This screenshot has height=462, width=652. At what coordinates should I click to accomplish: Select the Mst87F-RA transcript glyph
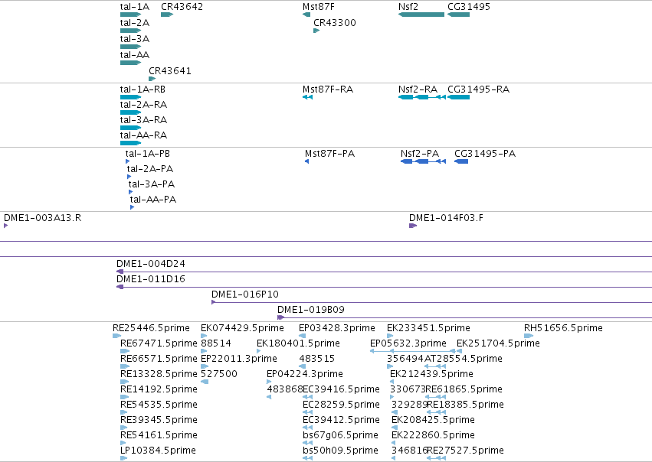pos(307,97)
